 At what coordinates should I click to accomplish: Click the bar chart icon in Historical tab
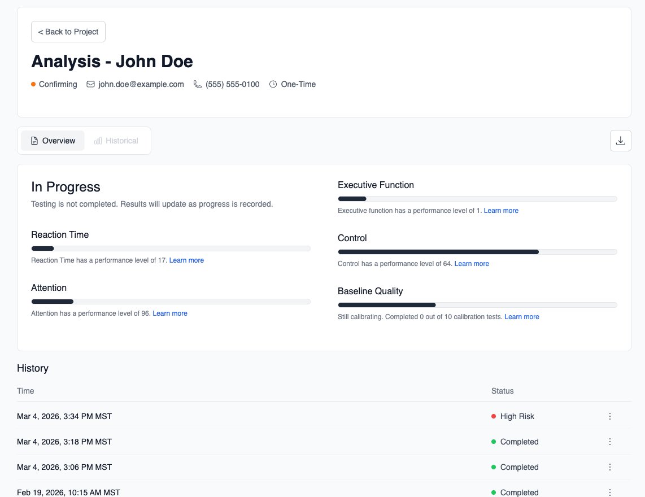coord(98,141)
